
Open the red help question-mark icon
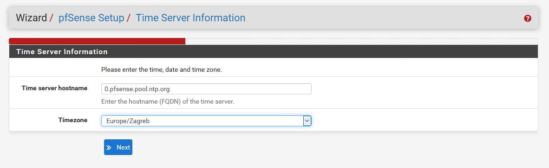pos(527,19)
